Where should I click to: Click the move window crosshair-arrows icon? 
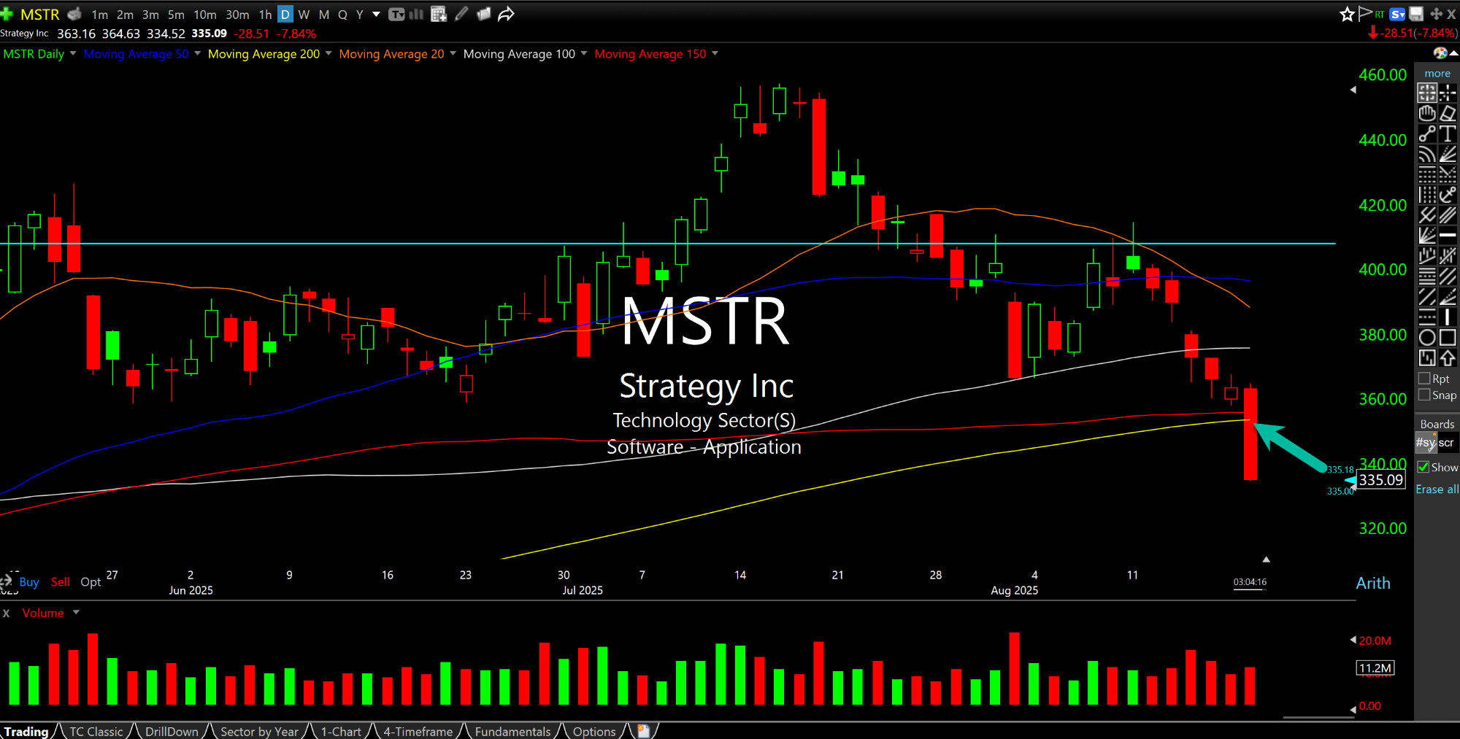click(1436, 14)
